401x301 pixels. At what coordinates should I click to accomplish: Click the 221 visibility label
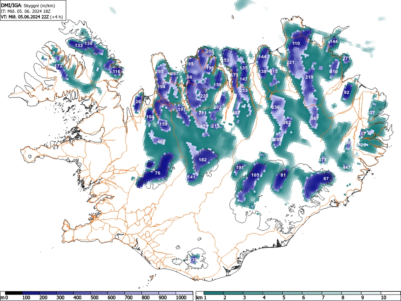coord(290,62)
